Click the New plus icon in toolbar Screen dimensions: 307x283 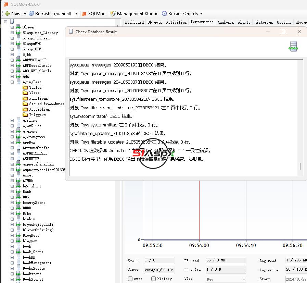tap(7, 14)
